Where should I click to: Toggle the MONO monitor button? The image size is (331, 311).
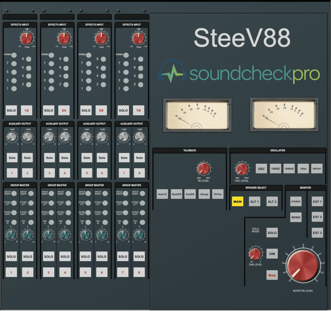(296, 217)
